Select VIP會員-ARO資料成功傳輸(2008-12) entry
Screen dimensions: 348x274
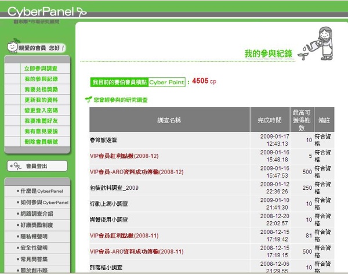tap(136, 172)
